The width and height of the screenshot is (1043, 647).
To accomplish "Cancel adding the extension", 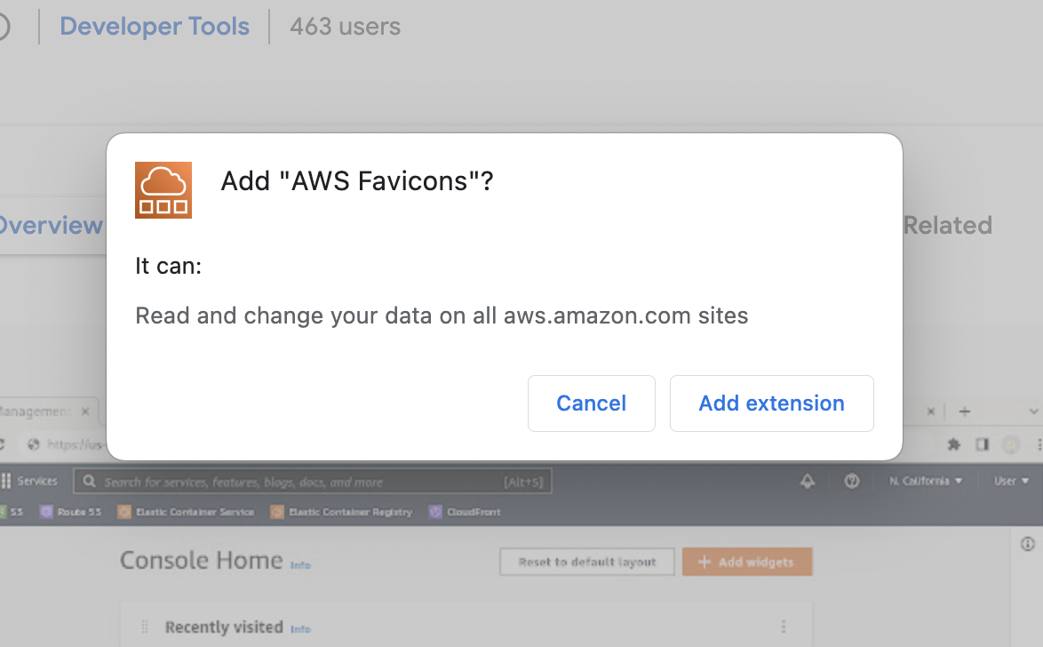I will 591,403.
